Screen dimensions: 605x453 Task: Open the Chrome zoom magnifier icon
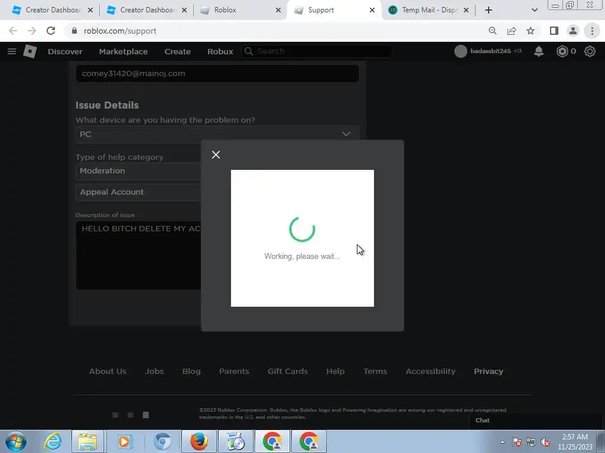pos(492,31)
